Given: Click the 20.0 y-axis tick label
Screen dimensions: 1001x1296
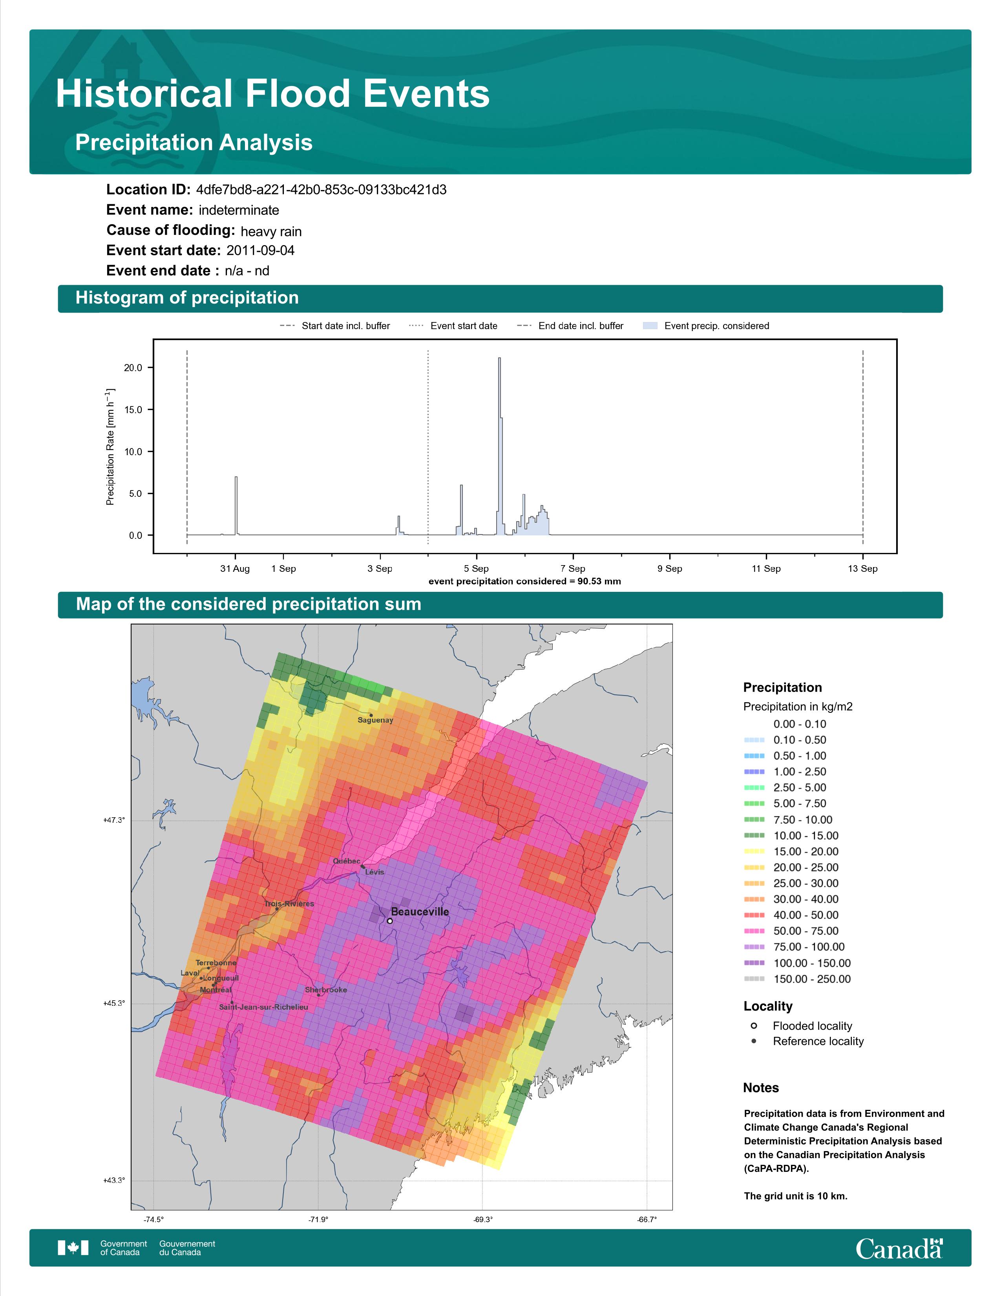Looking at the screenshot, I should (133, 368).
